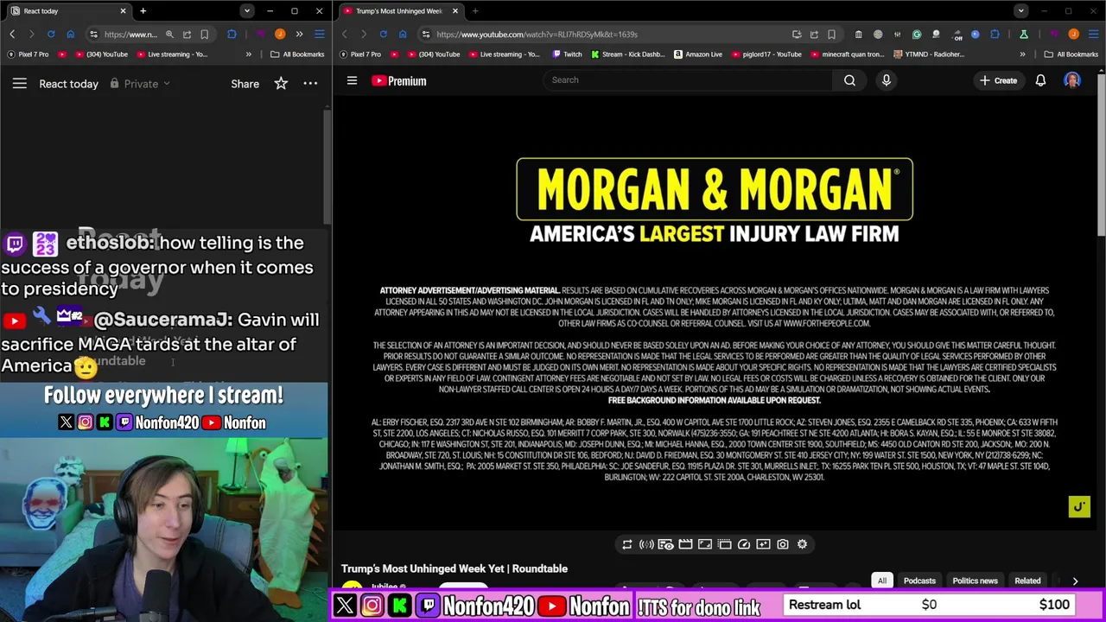This screenshot has width=1106, height=622.
Task: Toggle the loop button in player toolbar
Action: [627, 544]
